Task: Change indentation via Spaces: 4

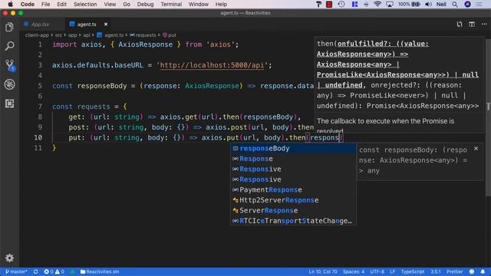Action: [x=354, y=271]
